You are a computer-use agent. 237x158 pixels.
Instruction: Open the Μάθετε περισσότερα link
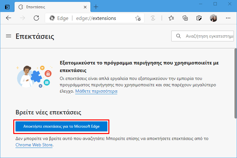point(96,91)
